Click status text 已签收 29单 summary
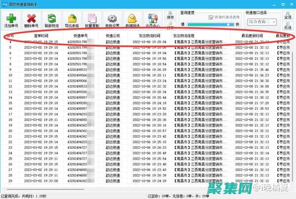 tap(179, 197)
